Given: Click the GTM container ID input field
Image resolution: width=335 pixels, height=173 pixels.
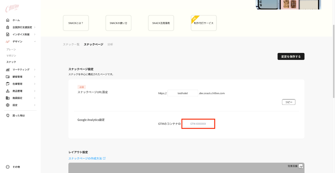Looking at the screenshot, I should tap(198, 124).
